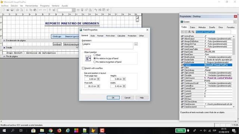
Task: Click the Print Preview toolbar icon
Action: (22, 10)
